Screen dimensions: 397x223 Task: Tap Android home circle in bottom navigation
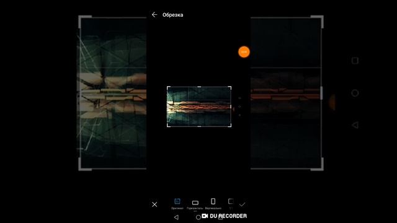[198, 217]
